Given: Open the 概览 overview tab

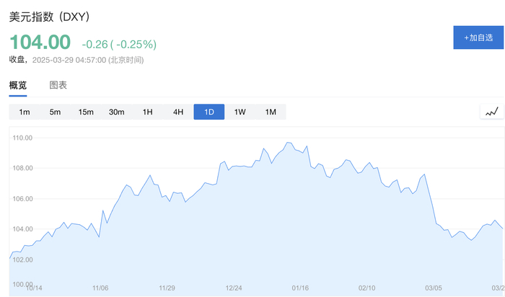Looking at the screenshot, I should pos(18,85).
